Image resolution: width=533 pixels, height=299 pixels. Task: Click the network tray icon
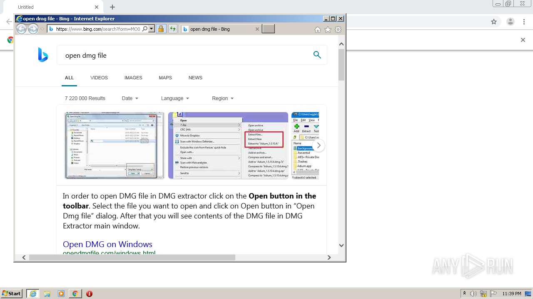coord(483,294)
